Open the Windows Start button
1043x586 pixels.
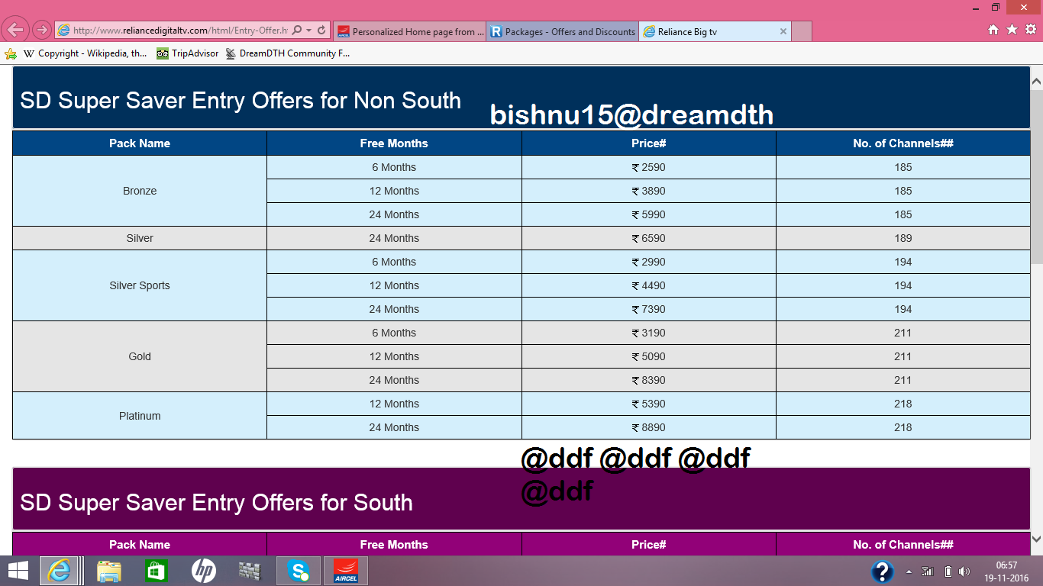18,571
